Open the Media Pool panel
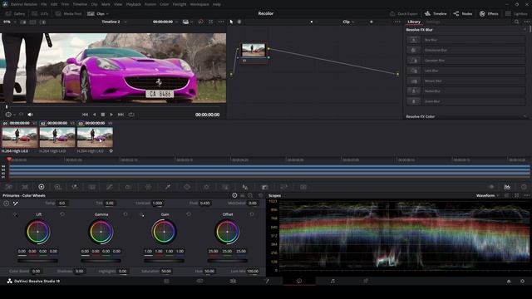 pos(68,14)
